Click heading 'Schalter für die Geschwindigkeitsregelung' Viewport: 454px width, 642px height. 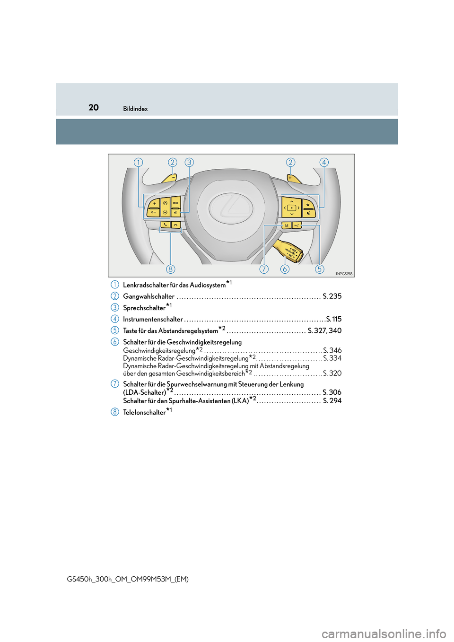tap(183, 342)
